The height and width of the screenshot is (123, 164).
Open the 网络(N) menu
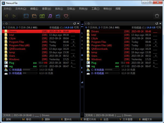coord(83,9)
